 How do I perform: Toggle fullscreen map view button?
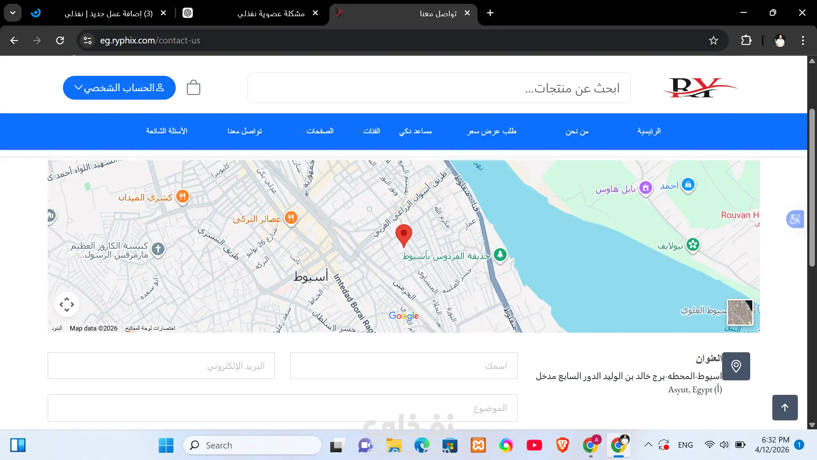click(x=67, y=305)
